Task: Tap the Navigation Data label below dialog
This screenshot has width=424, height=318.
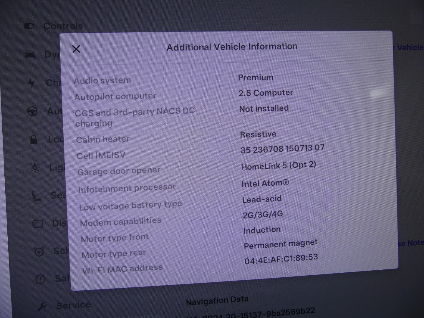Action: click(217, 301)
